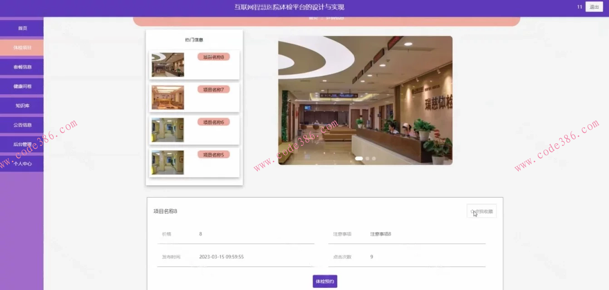Image resolution: width=609 pixels, height=290 pixels.
Task: Open 健康问卷 in the sidebar
Action: [x=22, y=86]
